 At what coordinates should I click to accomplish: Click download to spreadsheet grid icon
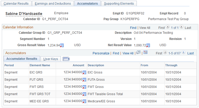[x=145, y=52]
